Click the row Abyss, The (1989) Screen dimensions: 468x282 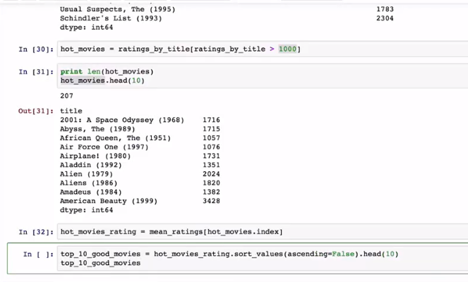point(140,129)
